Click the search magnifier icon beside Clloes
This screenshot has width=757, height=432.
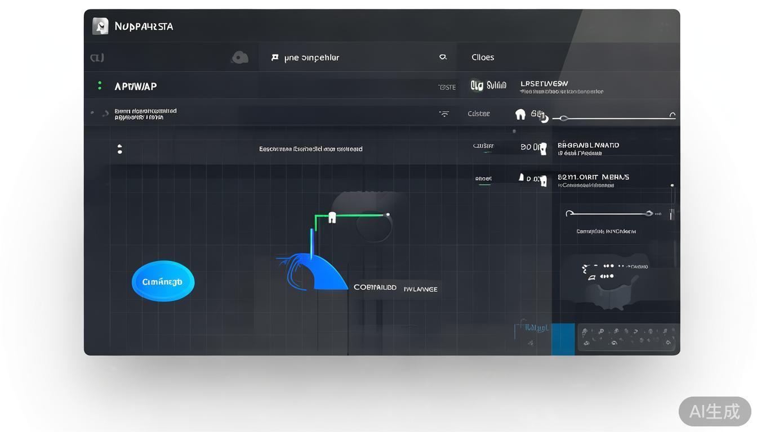pyautogui.click(x=443, y=57)
